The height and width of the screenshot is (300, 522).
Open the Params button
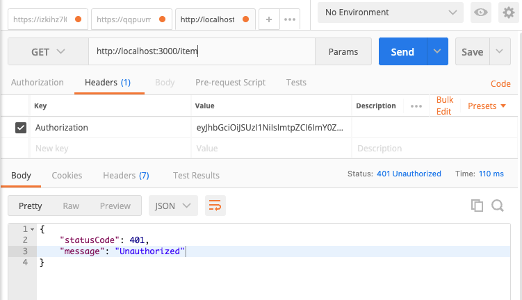[343, 51]
